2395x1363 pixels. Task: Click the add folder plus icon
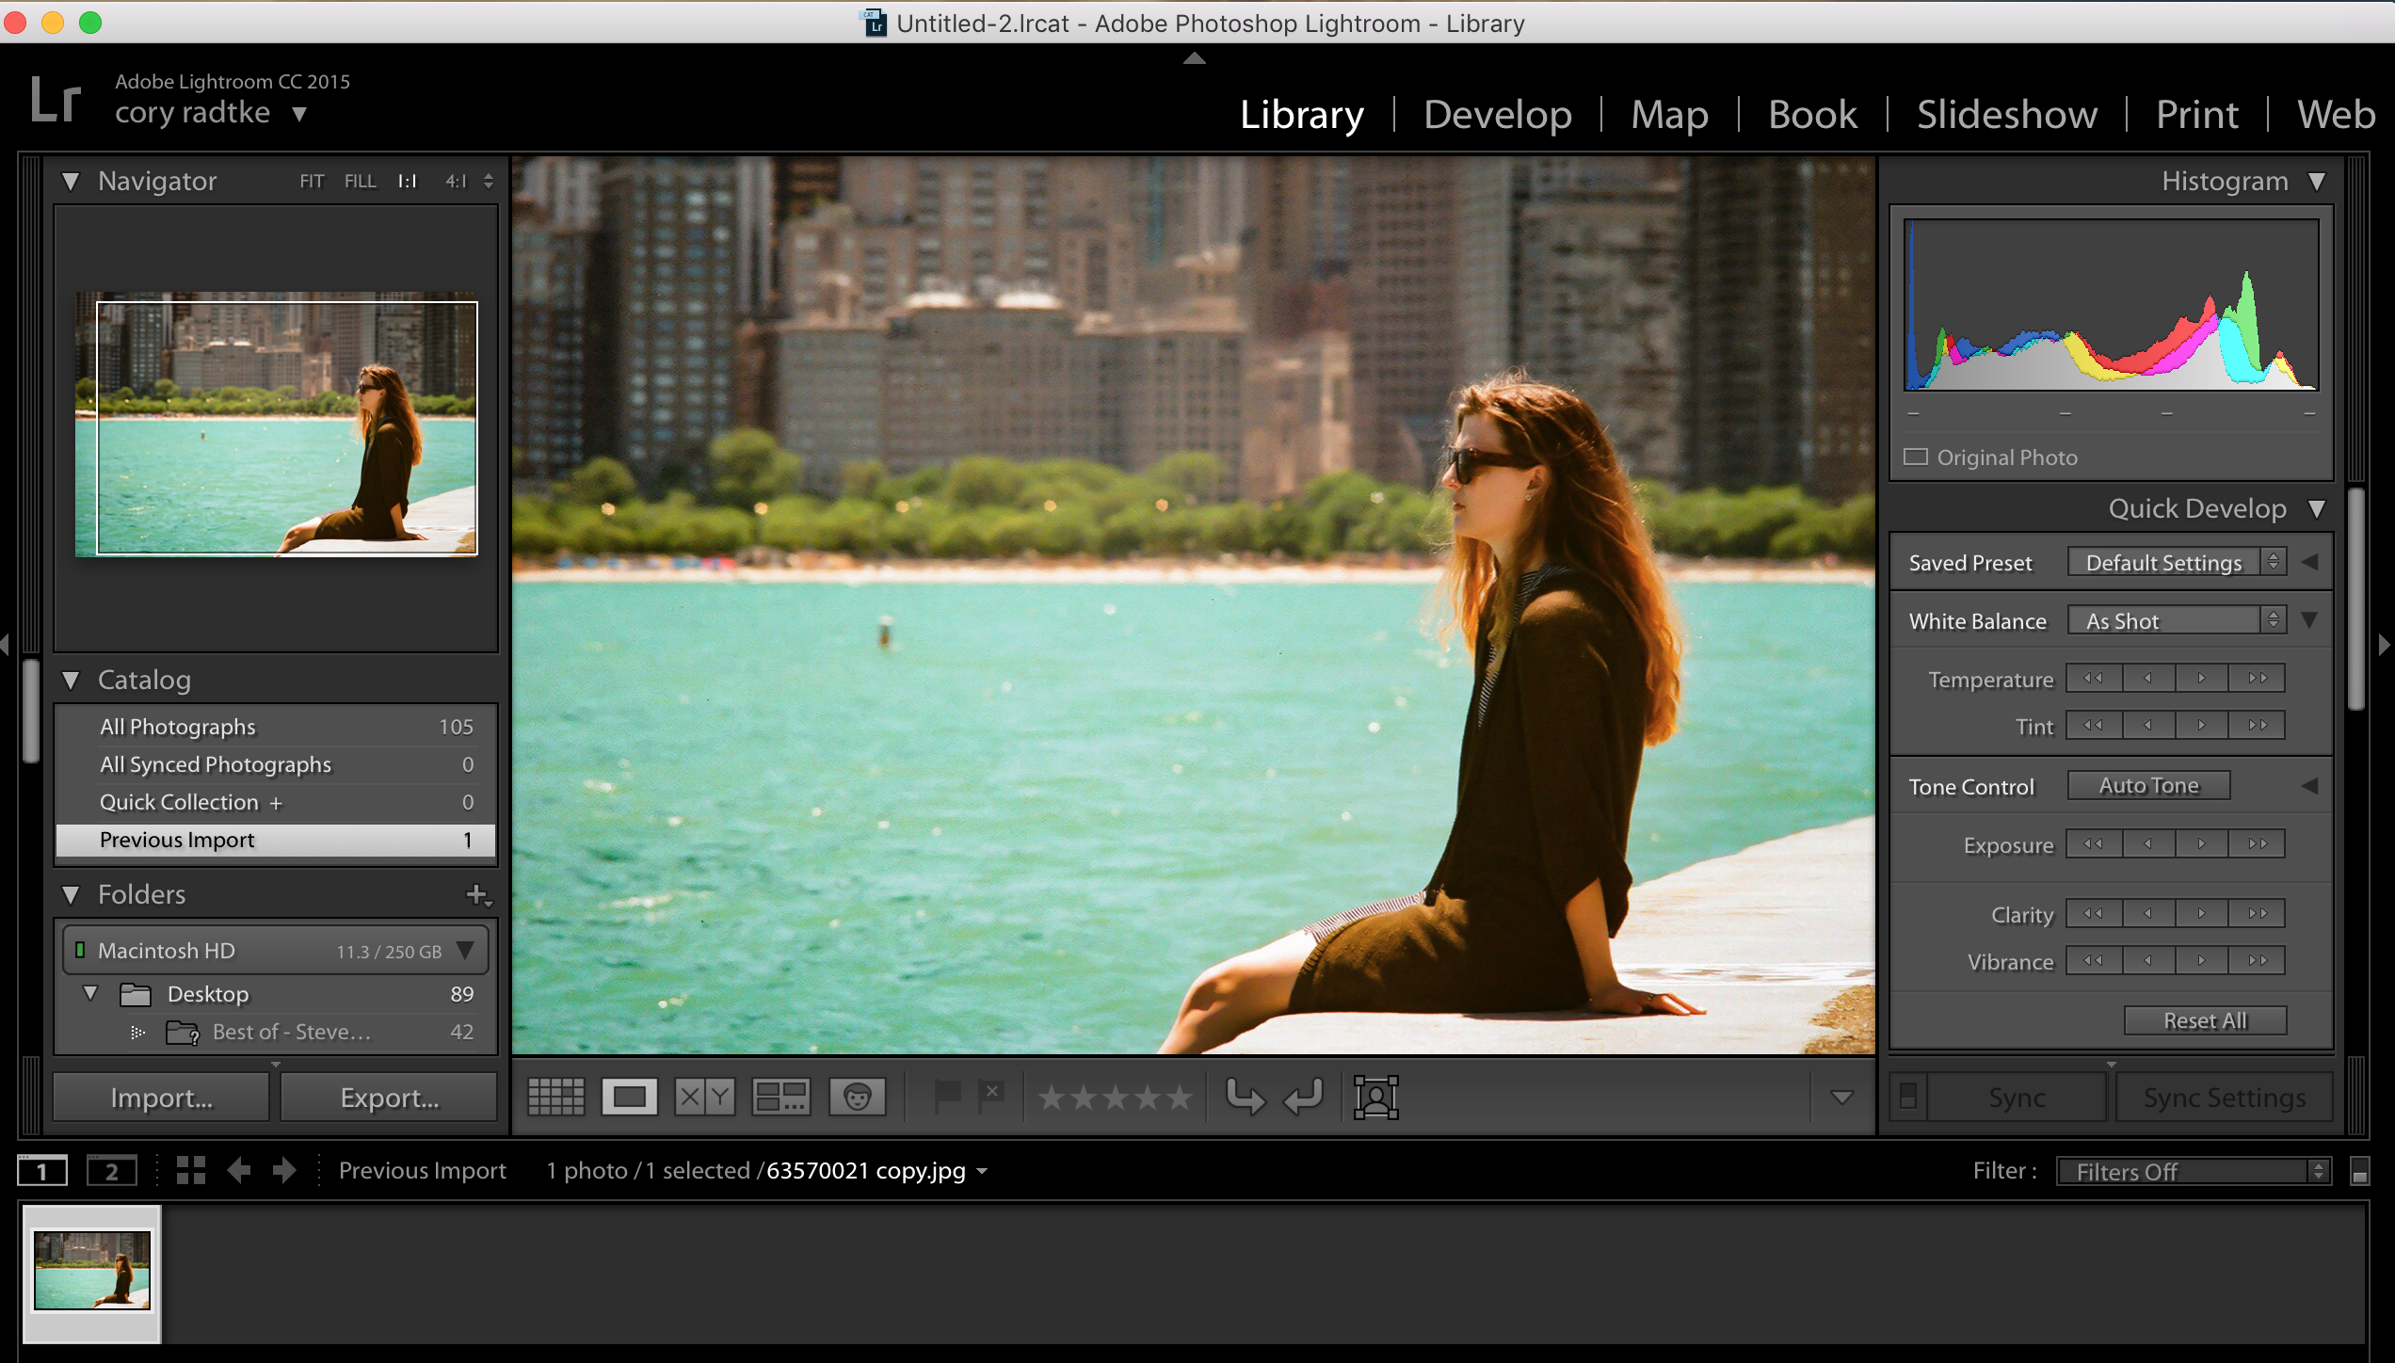point(477,894)
